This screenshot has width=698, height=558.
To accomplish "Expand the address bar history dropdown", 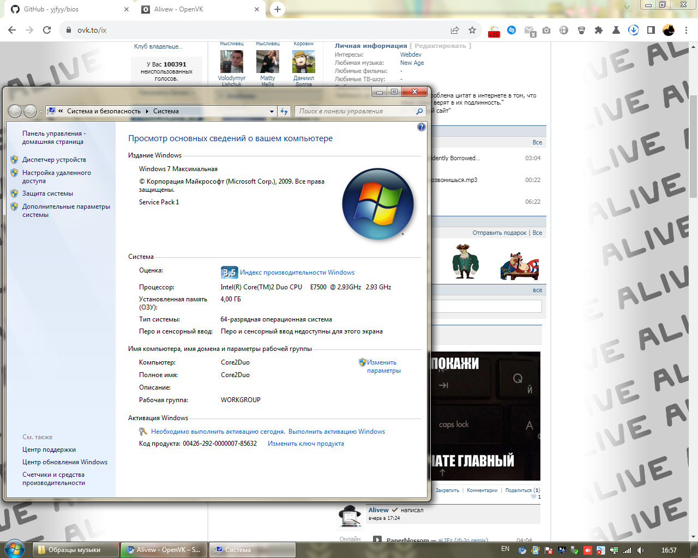I will coord(272,111).
